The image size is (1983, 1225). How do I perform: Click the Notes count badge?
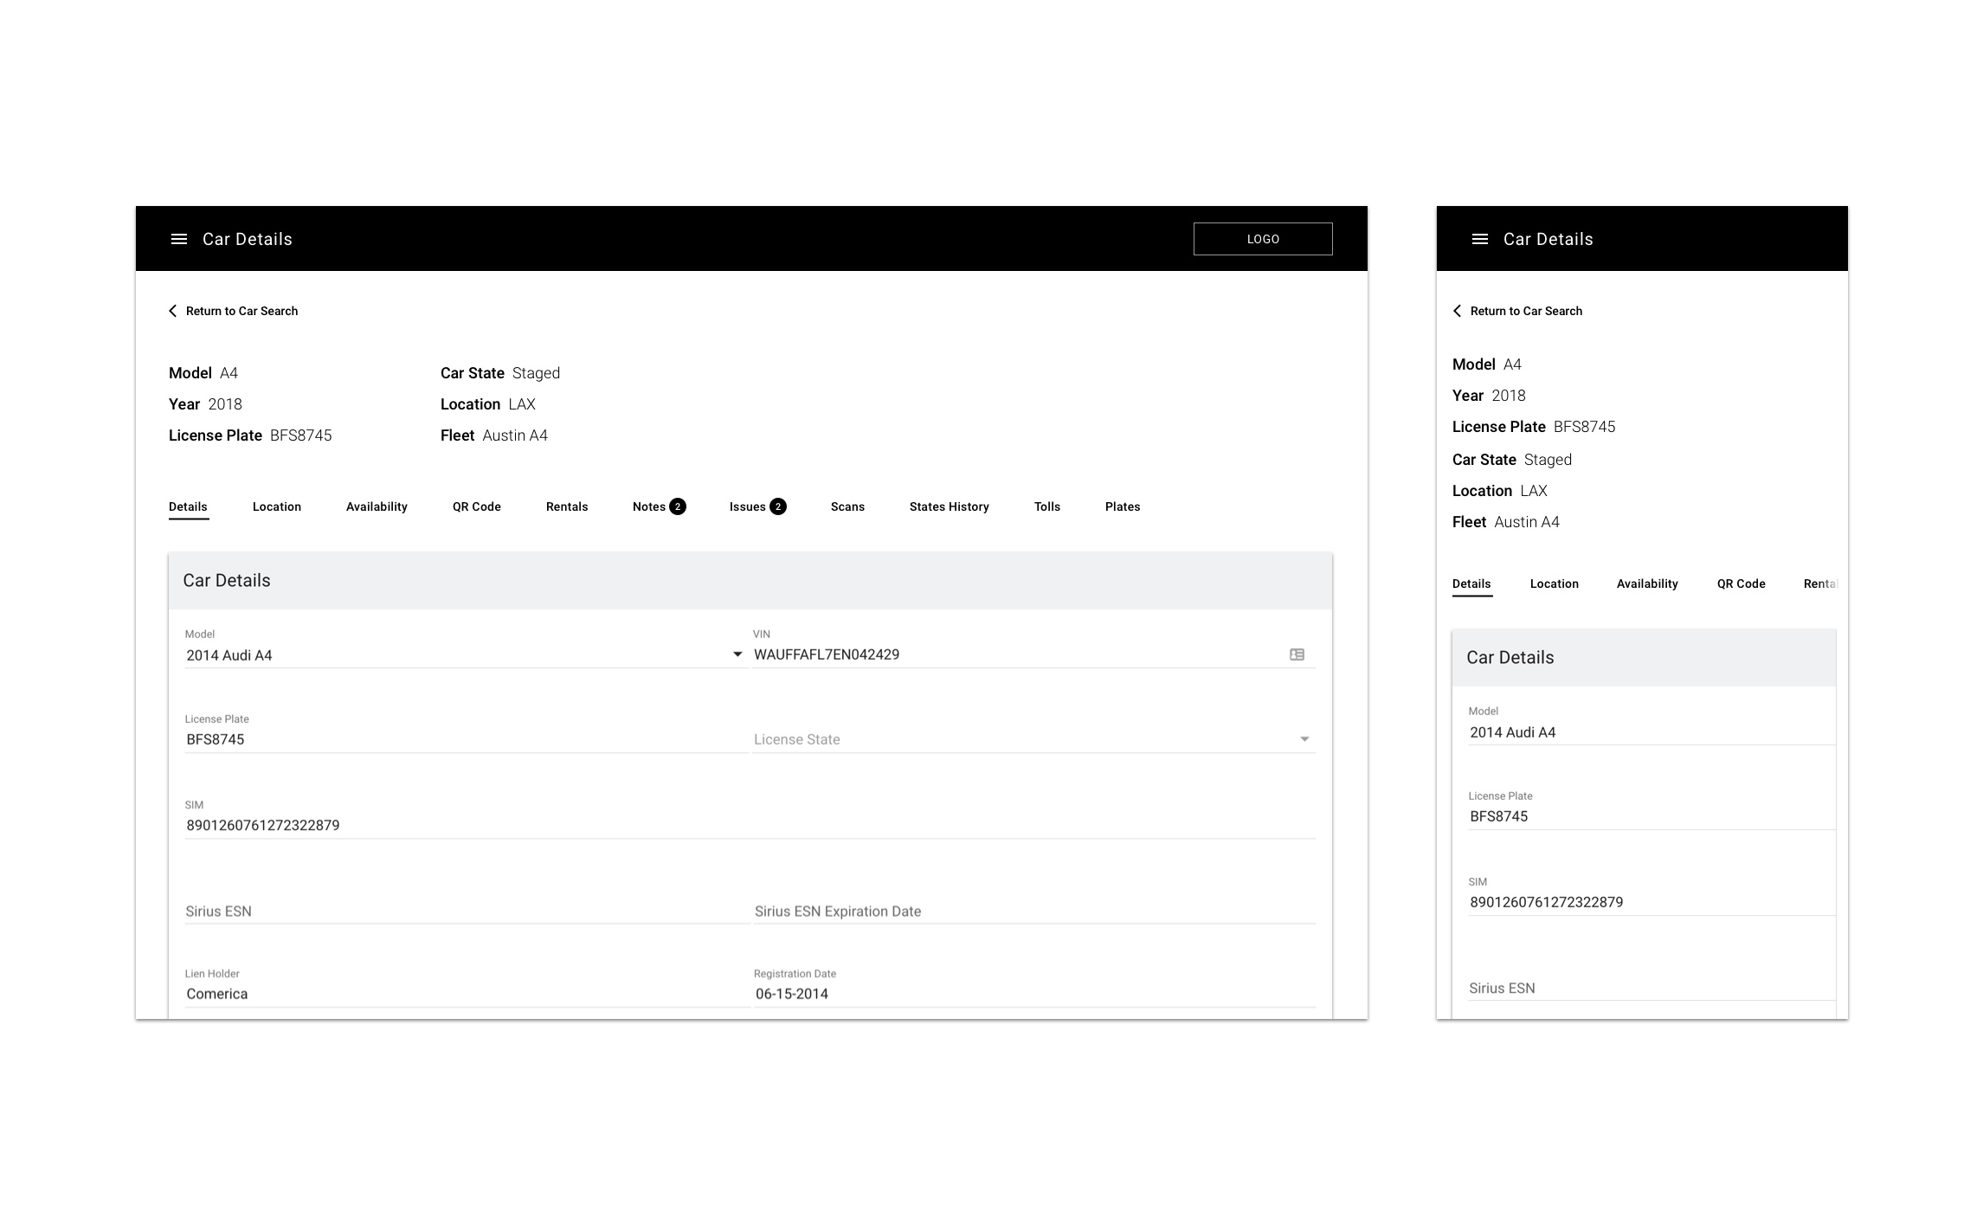(678, 506)
